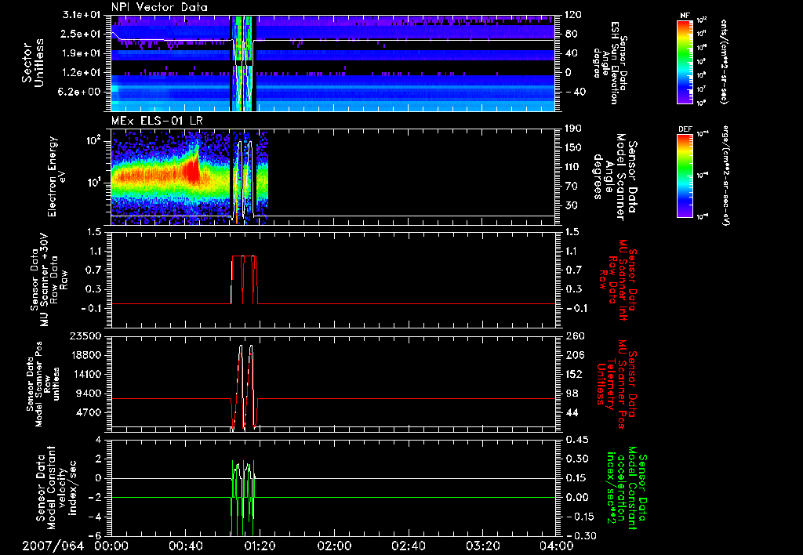Viewport: 803px width, 555px height.
Task: Click the 01:20 time axis label
Action: click(260, 546)
